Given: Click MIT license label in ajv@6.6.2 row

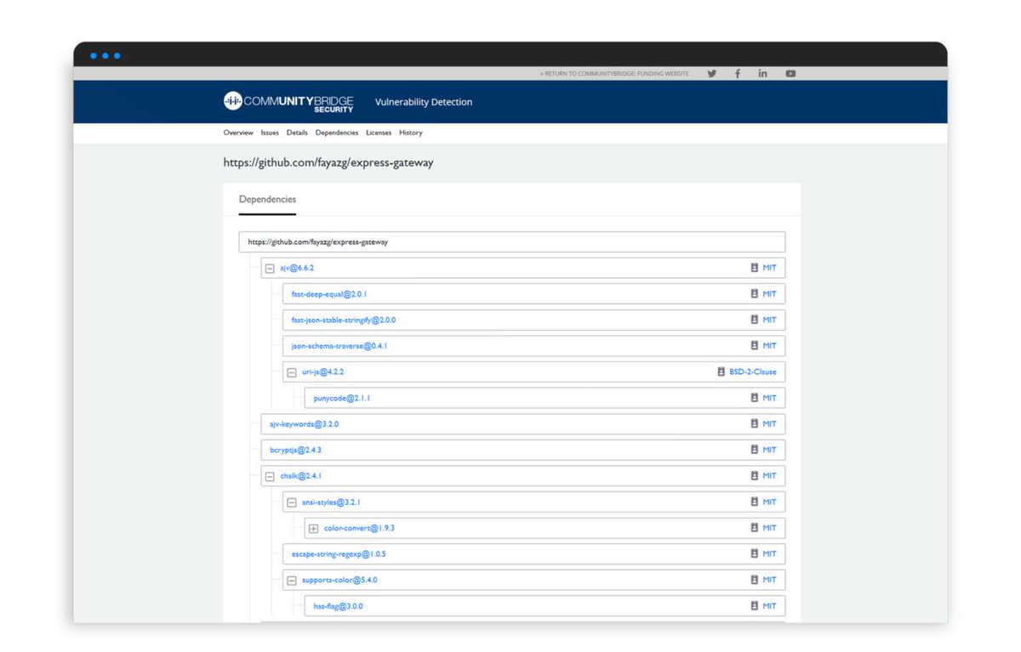Looking at the screenshot, I should click(x=769, y=268).
